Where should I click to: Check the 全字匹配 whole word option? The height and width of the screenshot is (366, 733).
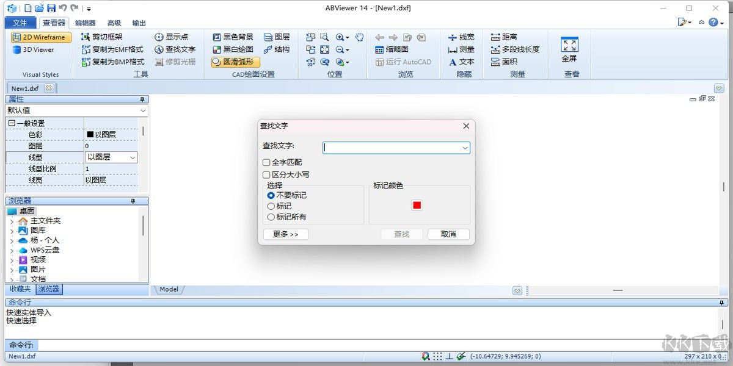[267, 162]
